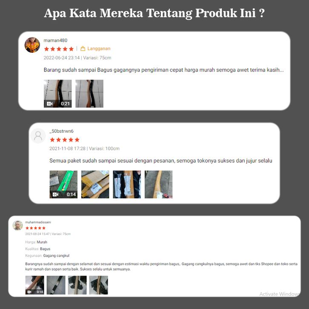Click the maman480 username
Image resolution: width=309 pixels, height=309 pixels.
(x=55, y=40)
